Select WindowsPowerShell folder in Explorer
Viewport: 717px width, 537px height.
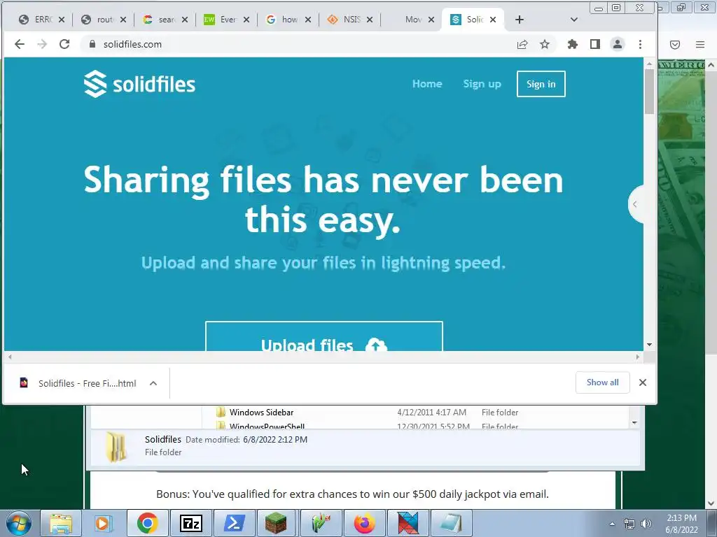point(267,427)
